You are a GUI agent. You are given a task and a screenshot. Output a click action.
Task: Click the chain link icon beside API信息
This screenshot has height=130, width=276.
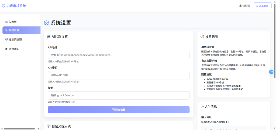[202, 107]
